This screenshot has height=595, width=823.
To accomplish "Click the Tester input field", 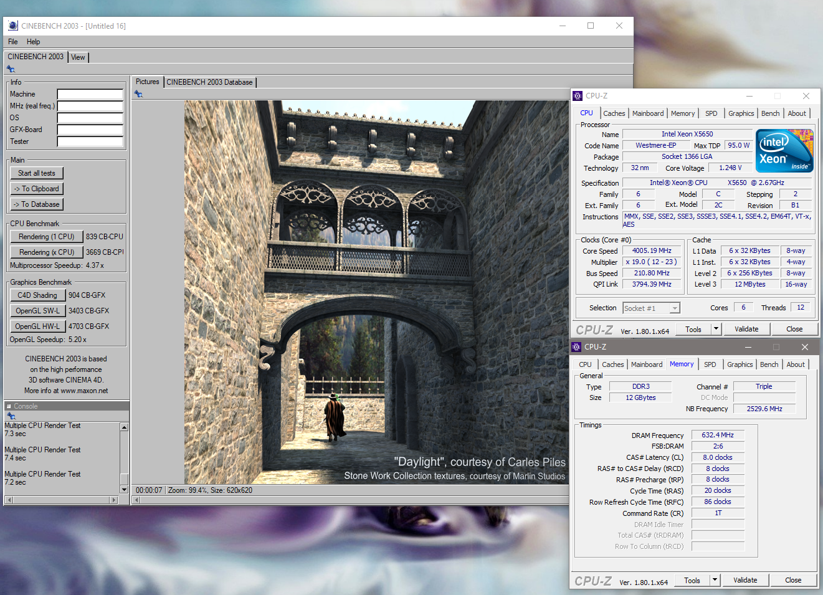I will pyautogui.click(x=90, y=141).
